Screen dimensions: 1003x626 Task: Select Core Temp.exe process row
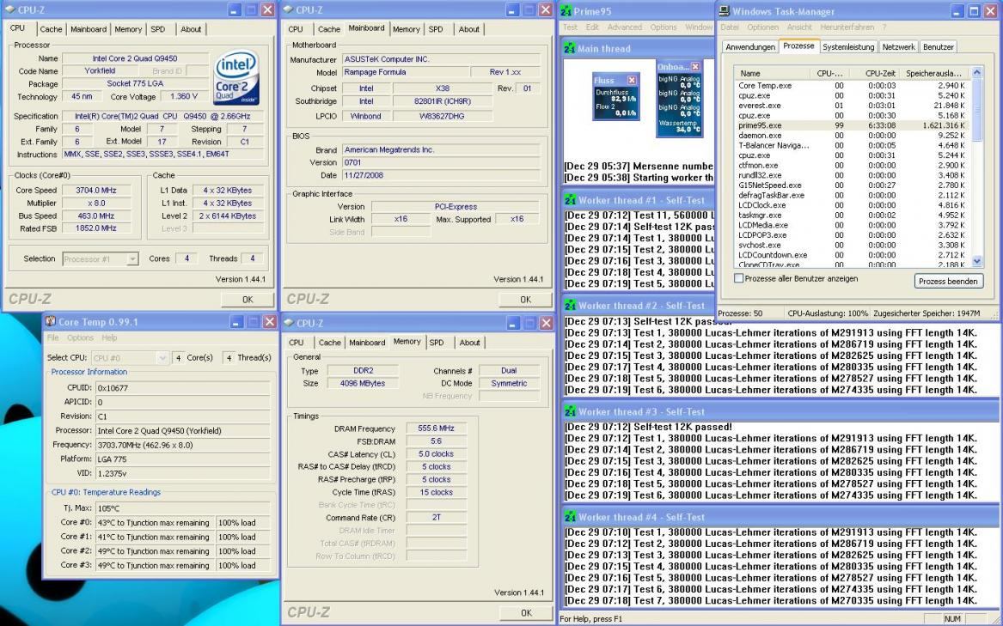click(x=852, y=86)
